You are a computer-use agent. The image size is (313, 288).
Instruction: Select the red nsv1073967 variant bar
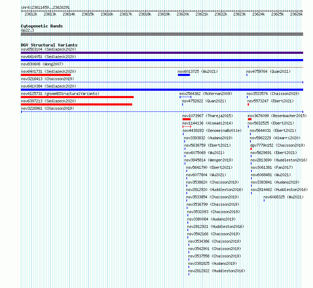pyautogui.click(x=186, y=119)
